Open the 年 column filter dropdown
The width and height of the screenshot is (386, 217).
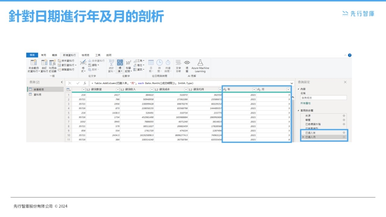(x=254, y=89)
